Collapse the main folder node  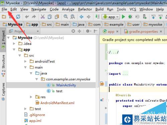pyautogui.click(x=25, y=67)
